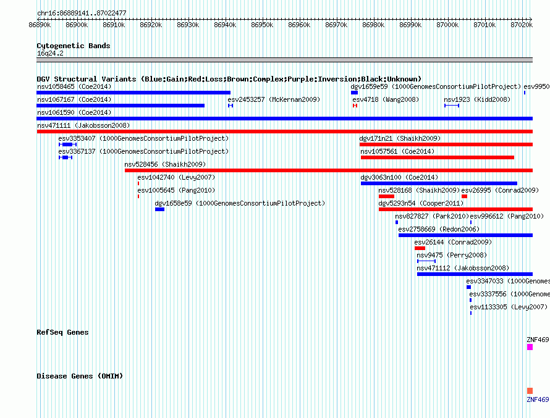
Task: Click esv26995 (Conrad2009) label
Action: (500, 190)
